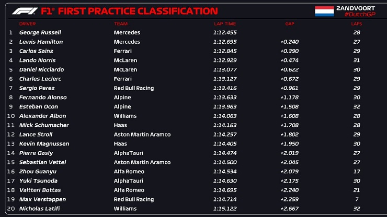The width and height of the screenshot is (387, 217).
Task: Click the F1 logo icon
Action: click(x=25, y=11)
